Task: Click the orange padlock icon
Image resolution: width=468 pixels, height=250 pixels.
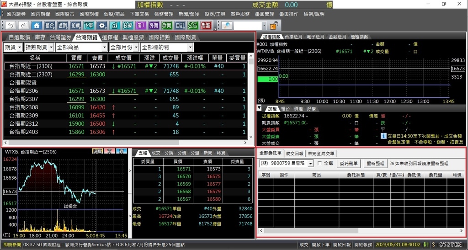Action: (x=274, y=26)
